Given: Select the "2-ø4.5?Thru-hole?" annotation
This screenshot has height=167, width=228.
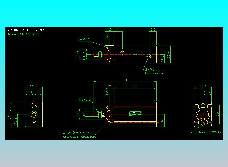Looking at the screenshot, I should [76, 133].
